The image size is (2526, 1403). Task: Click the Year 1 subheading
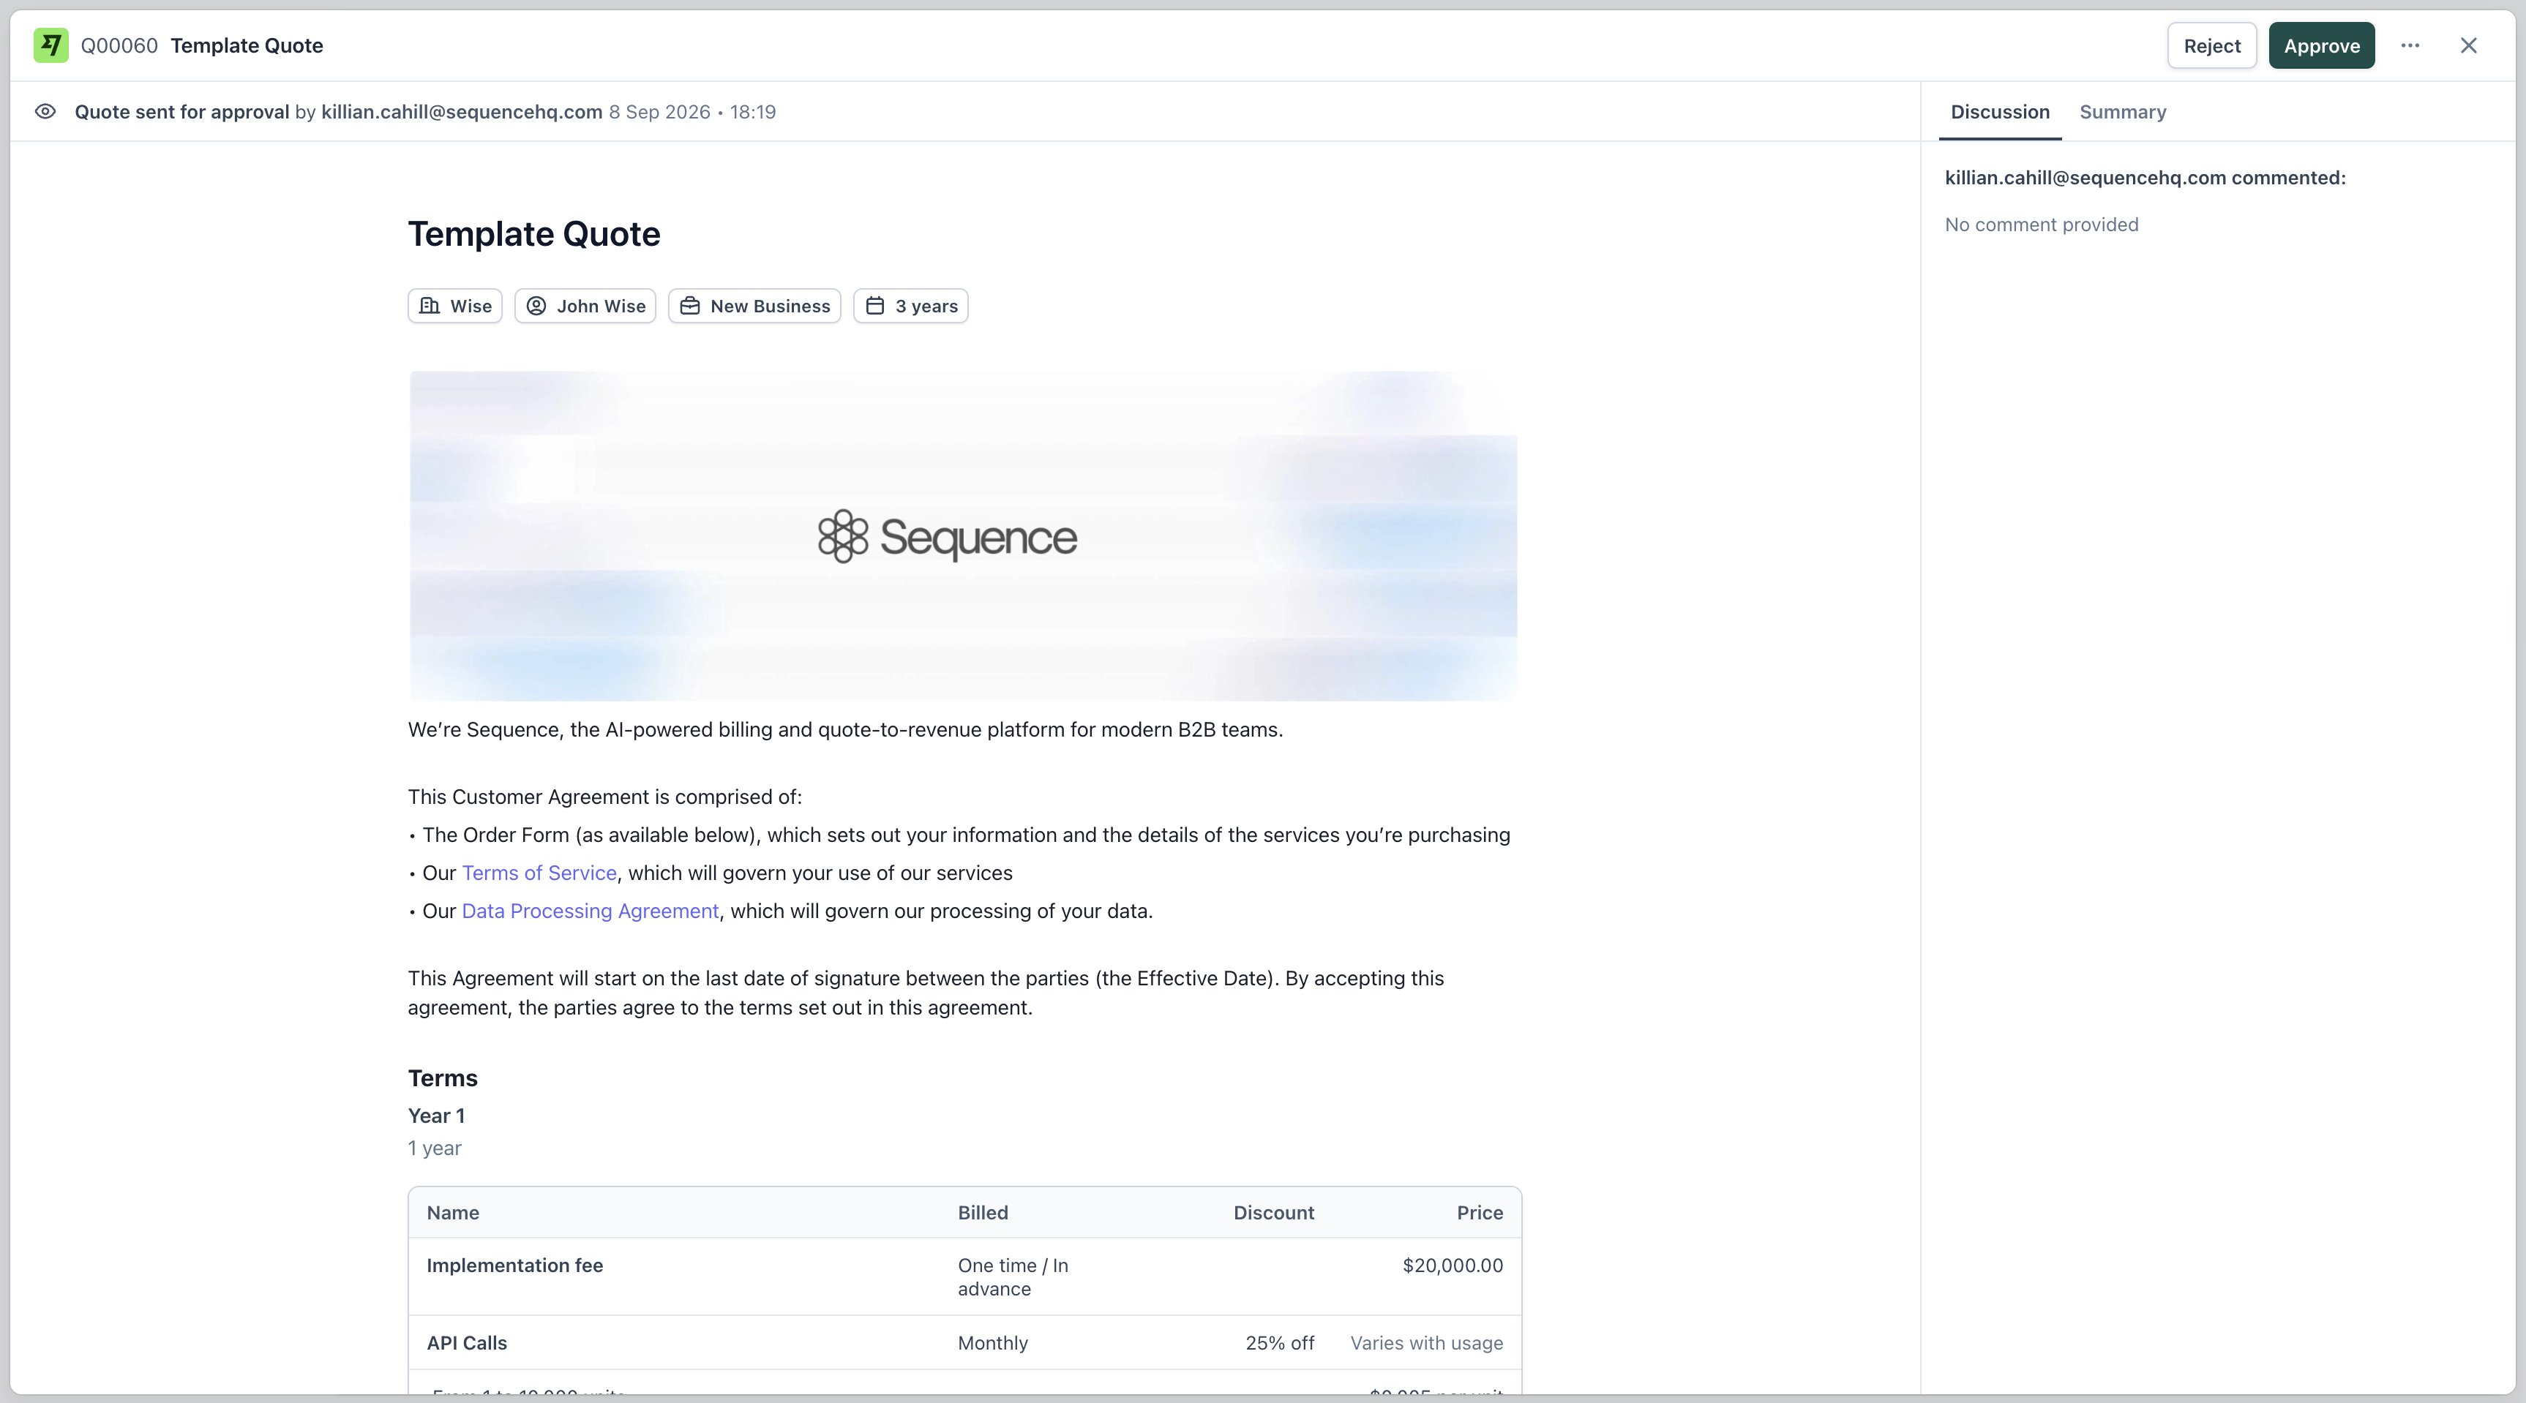(x=436, y=1116)
